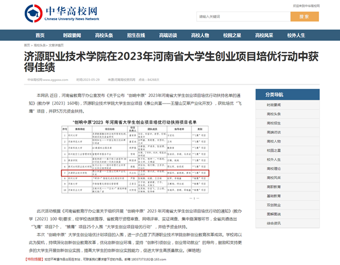This screenshot has width=340, height=265.
Task: Open 高校理论 in sidebar category list
Action: (x=274, y=169)
